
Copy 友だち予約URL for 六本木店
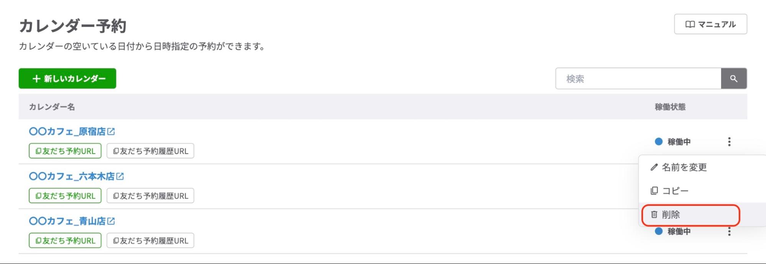65,196
